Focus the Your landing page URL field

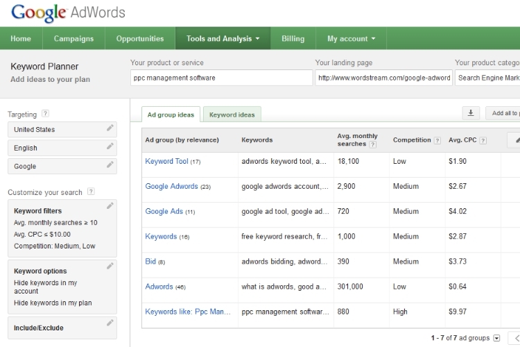pos(383,78)
